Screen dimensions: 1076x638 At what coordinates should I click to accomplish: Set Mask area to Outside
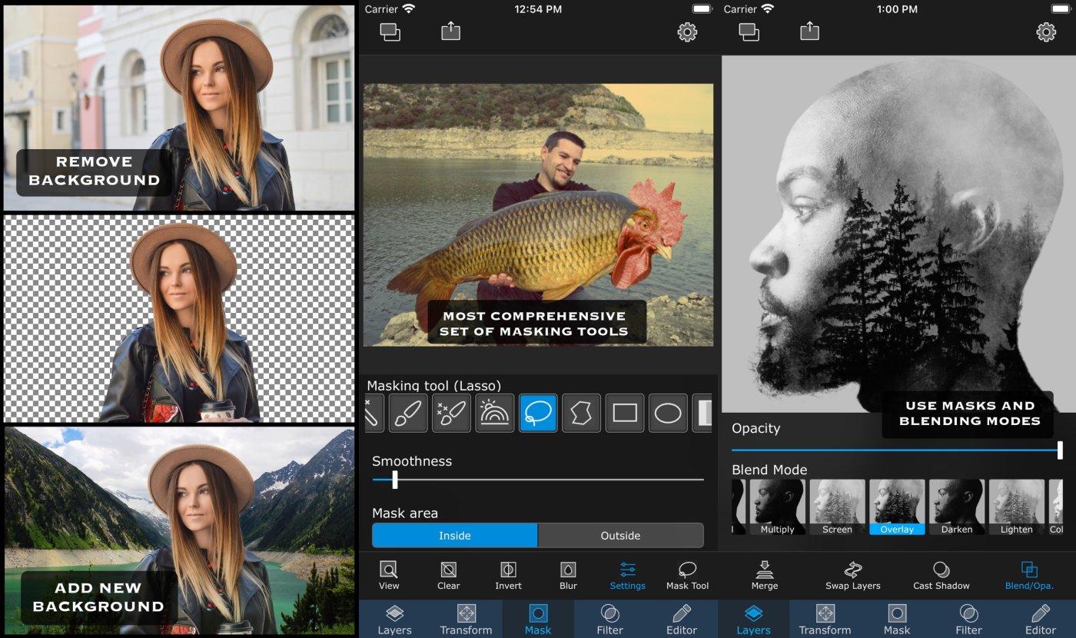(x=620, y=535)
